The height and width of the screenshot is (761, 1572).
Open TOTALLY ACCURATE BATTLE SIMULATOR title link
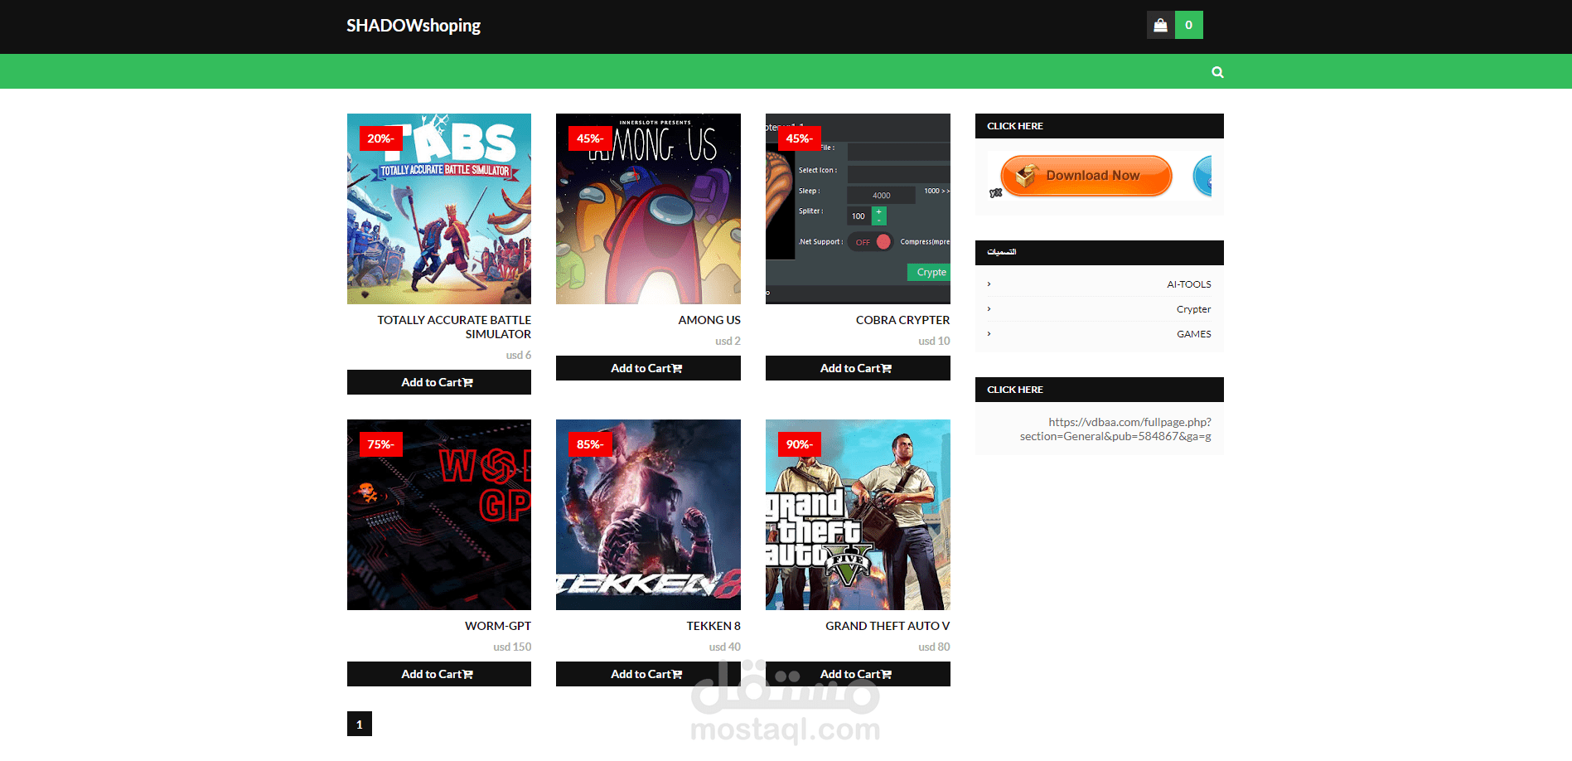[x=454, y=327]
